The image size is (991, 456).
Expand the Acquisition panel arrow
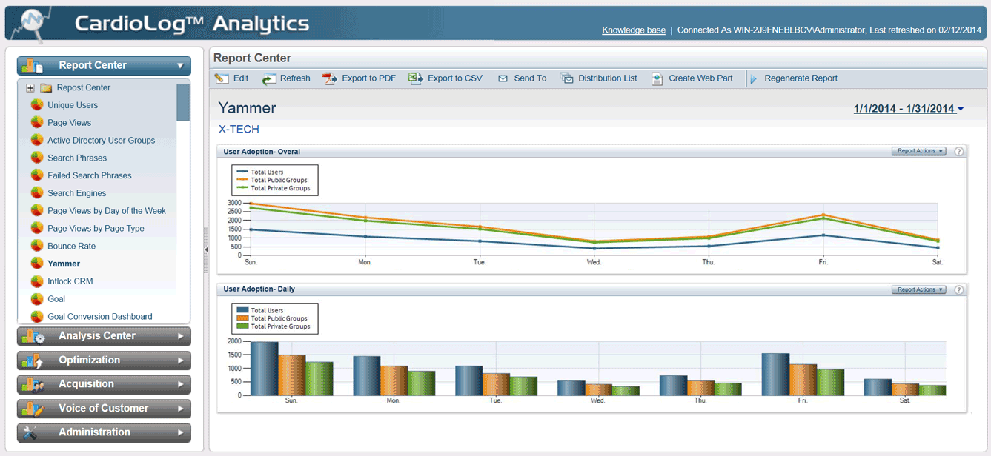point(181,384)
